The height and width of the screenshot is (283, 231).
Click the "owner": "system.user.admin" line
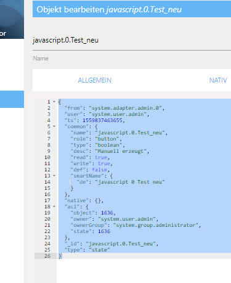(x=115, y=219)
